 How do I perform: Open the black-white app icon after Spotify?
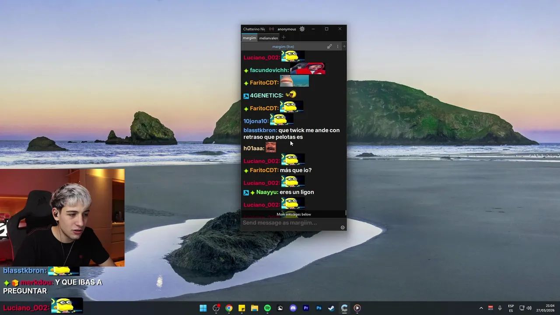(x=280, y=308)
